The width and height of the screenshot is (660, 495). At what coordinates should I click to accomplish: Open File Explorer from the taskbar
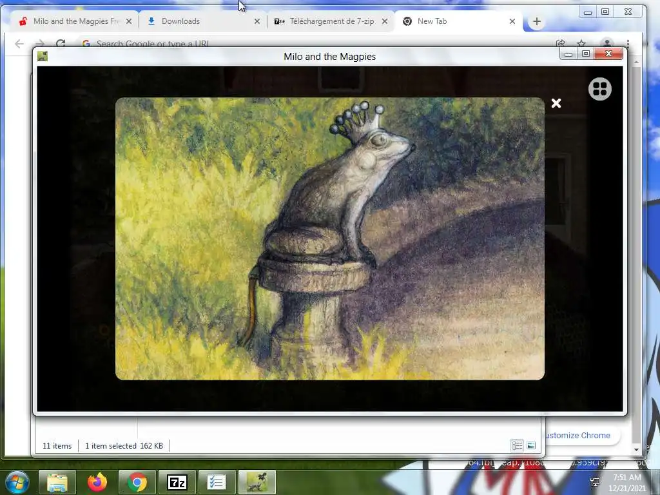click(x=57, y=482)
